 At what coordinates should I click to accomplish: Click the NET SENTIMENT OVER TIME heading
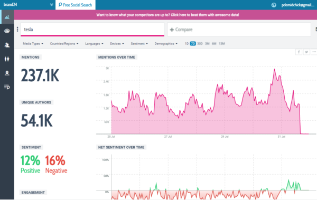tap(122, 147)
